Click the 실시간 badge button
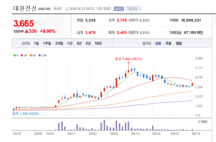This screenshot has height=142, width=216. pos(119,9)
